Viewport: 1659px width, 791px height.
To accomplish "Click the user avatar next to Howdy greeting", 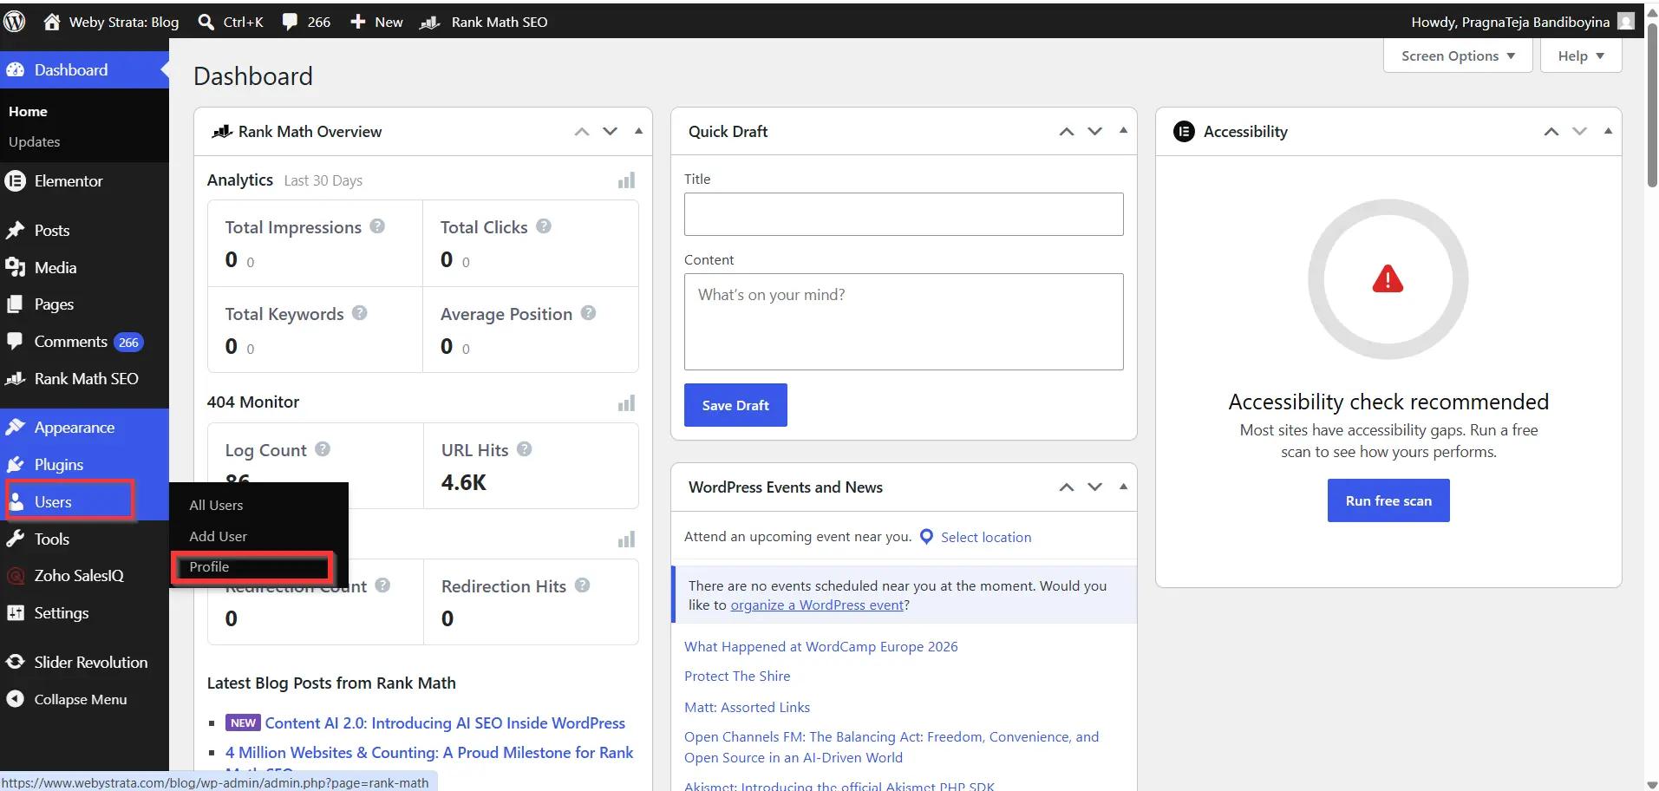I will click(1626, 22).
